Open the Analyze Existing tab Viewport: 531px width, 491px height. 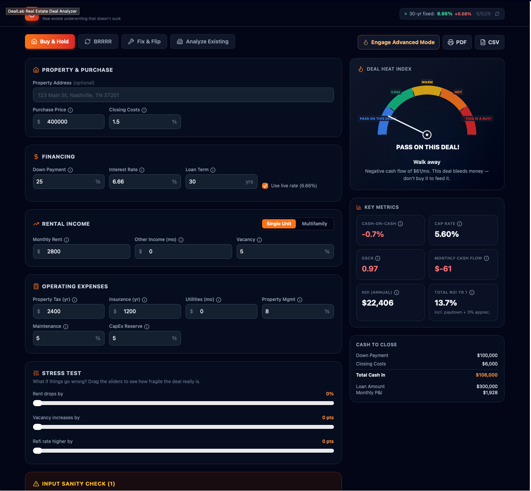(x=202, y=41)
